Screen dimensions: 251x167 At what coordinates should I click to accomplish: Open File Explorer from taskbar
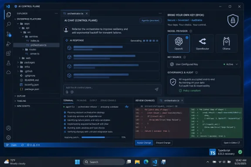click(137, 162)
